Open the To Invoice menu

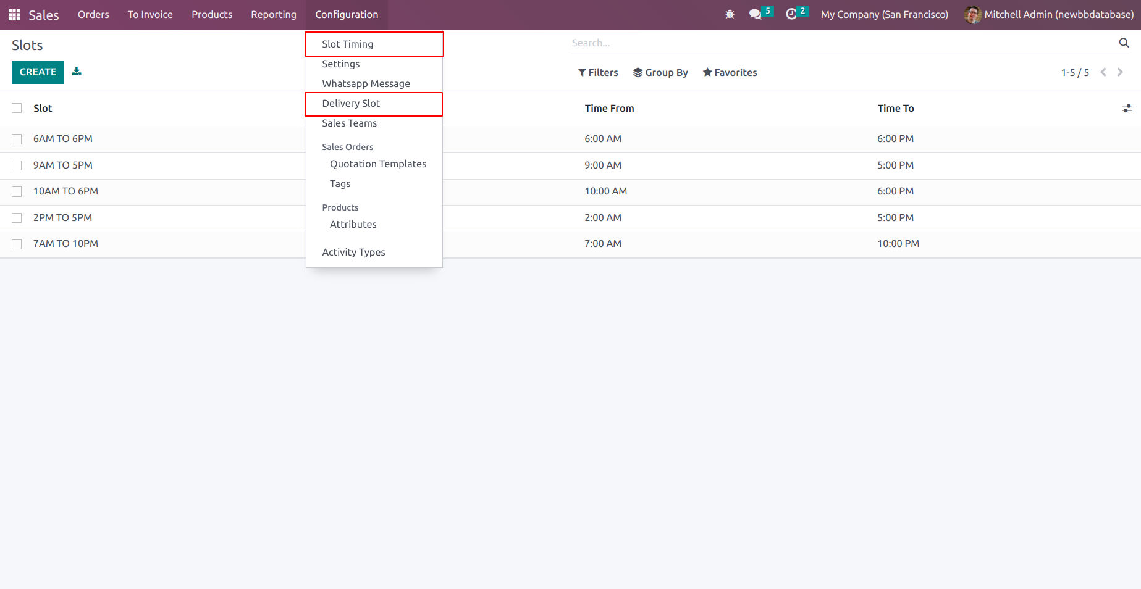[150, 14]
